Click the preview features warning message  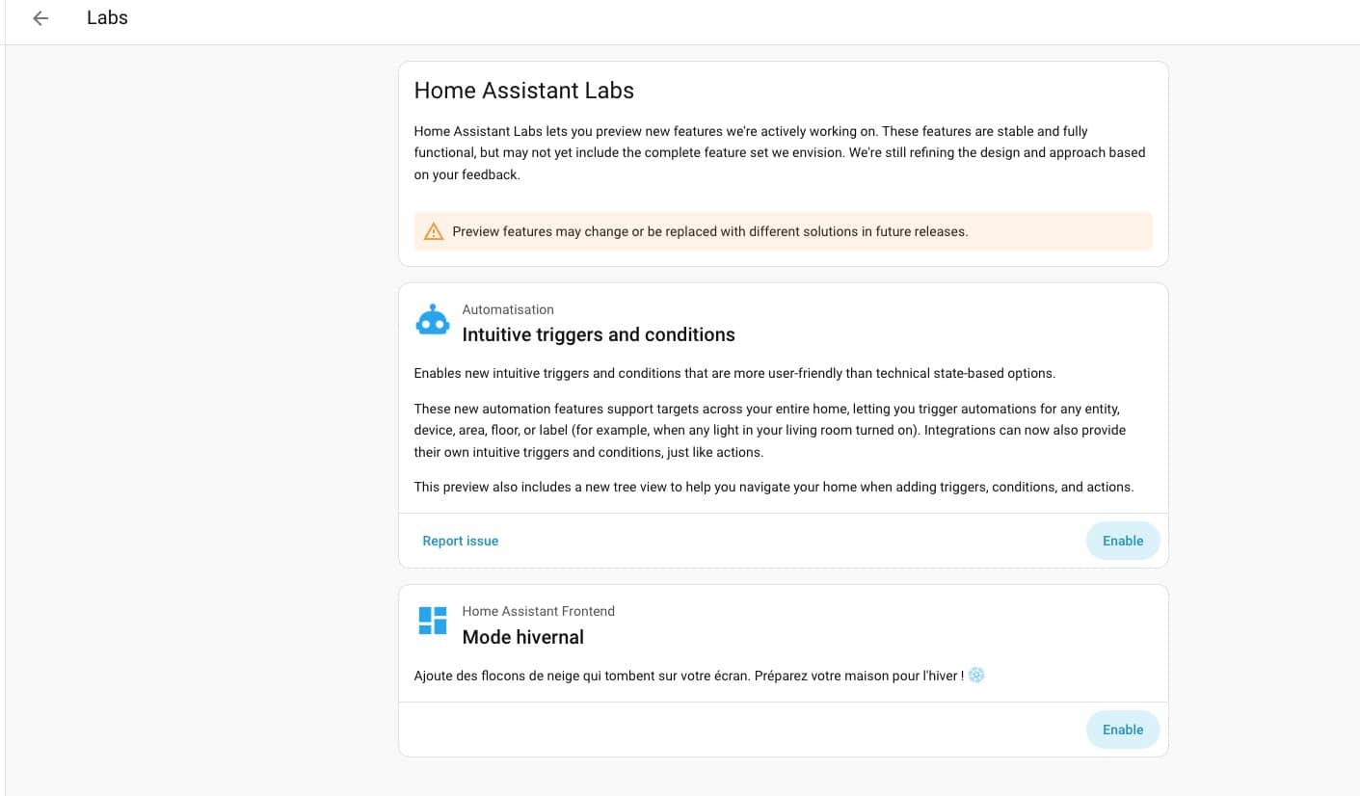709,231
